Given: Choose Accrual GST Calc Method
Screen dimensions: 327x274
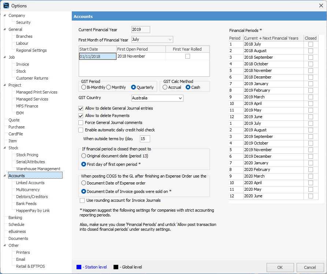Looking at the screenshot, I should coord(165,87).
